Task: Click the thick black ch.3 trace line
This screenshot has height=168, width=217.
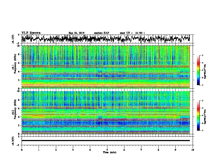Action: point(105,141)
